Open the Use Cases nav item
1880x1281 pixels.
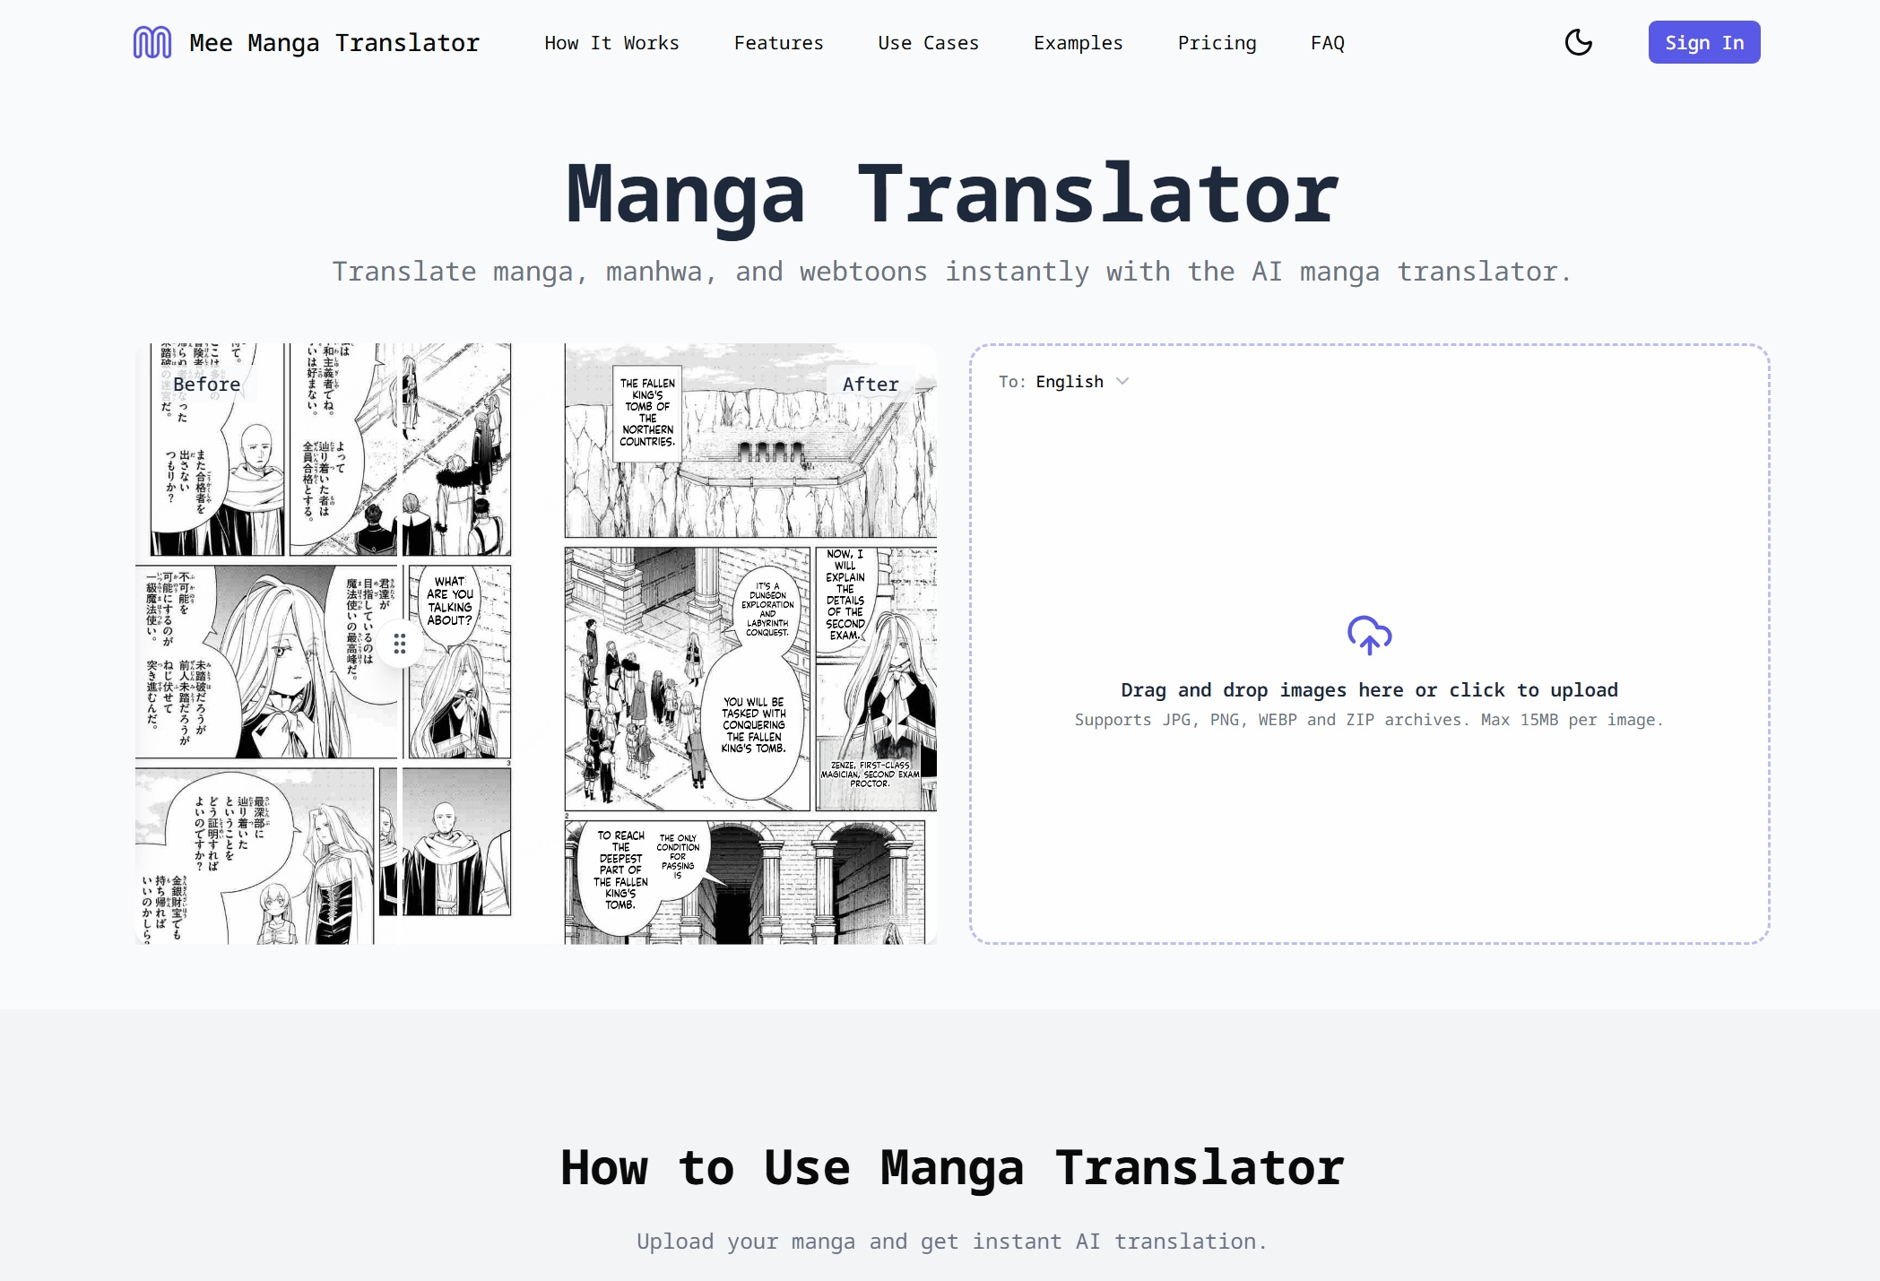[928, 43]
